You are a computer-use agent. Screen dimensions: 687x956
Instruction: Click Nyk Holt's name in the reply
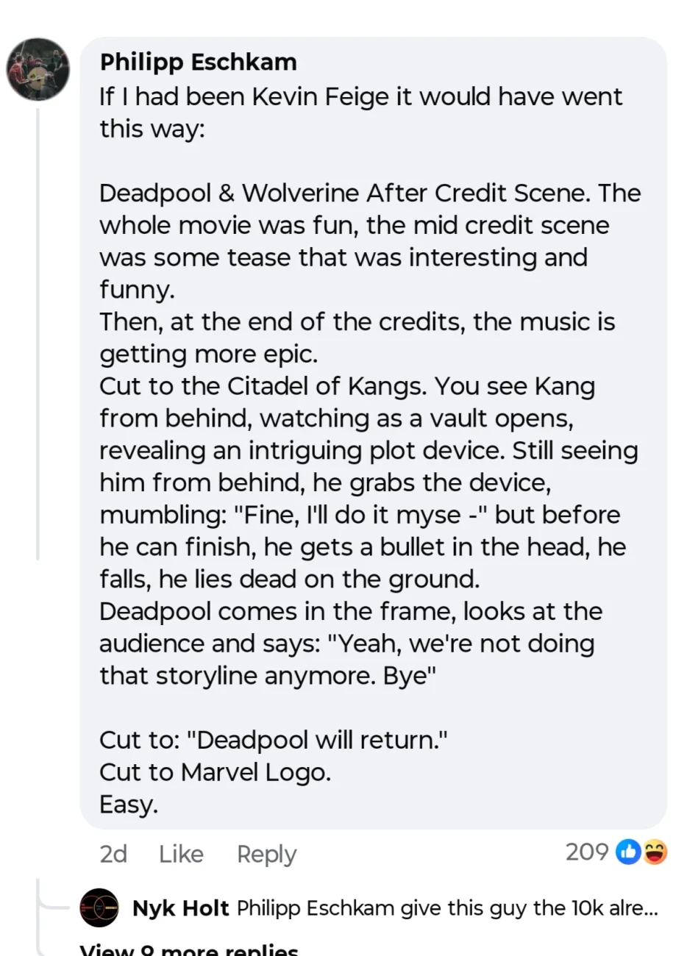tap(180, 908)
